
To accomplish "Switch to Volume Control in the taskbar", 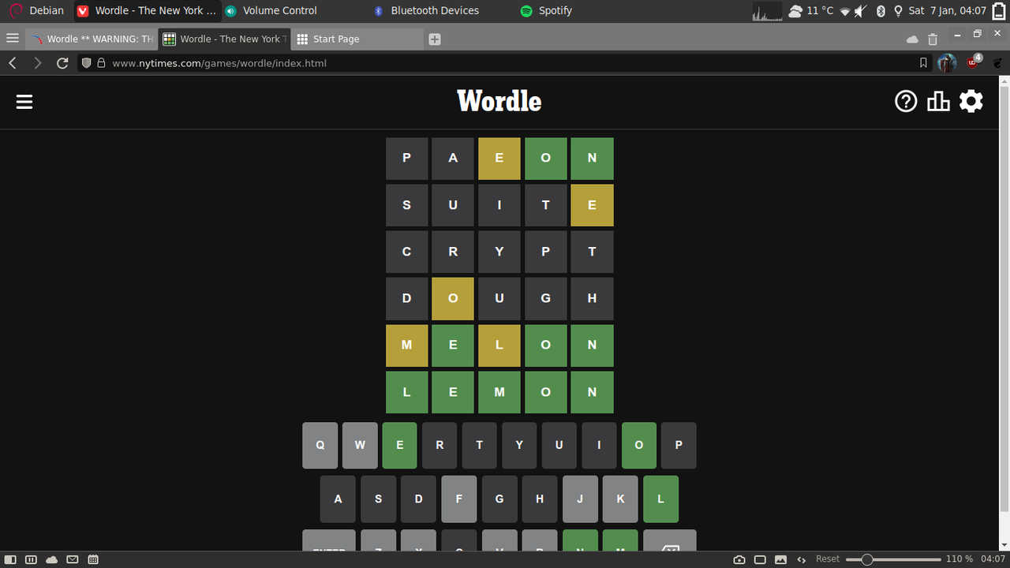I will click(x=271, y=10).
